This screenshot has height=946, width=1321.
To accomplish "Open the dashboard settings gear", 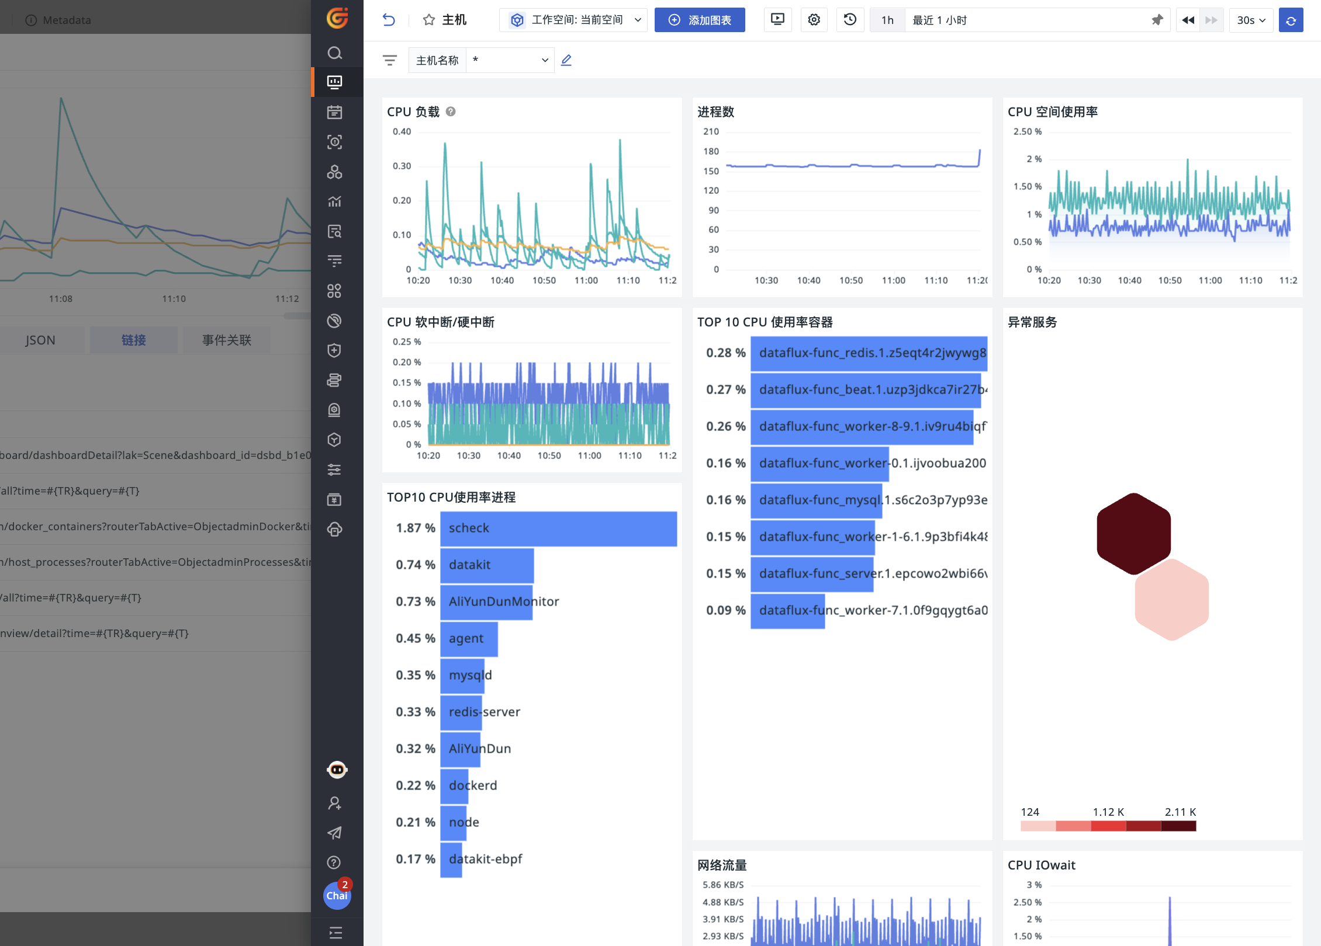I will (x=814, y=20).
